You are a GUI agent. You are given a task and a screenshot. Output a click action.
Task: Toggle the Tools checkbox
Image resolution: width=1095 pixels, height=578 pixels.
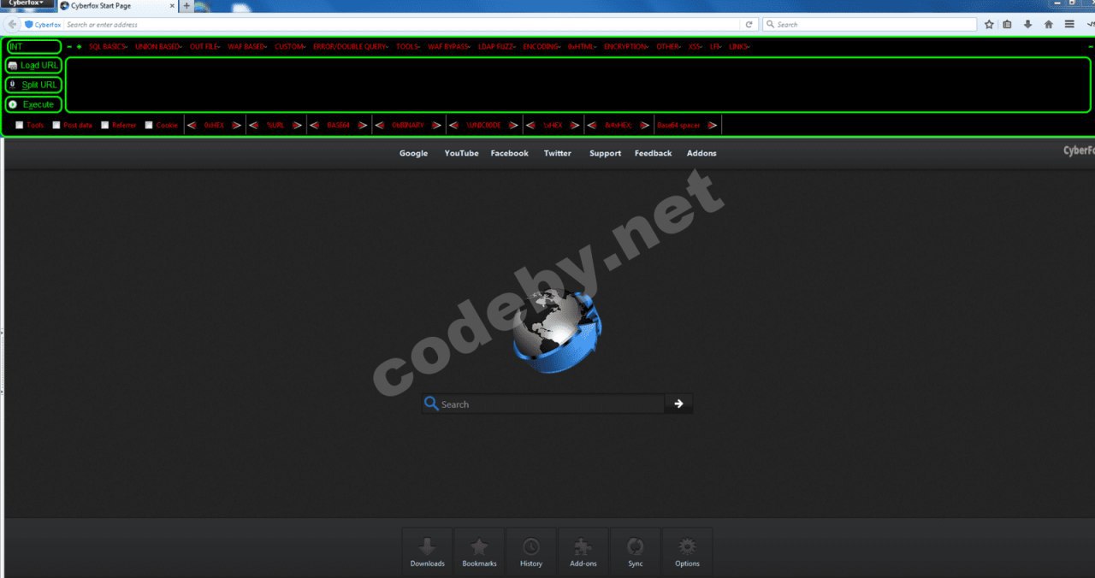(x=20, y=125)
